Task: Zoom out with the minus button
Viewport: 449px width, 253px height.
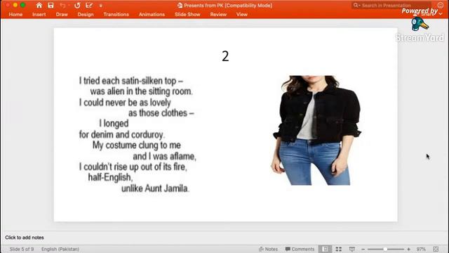Action: [363, 249]
